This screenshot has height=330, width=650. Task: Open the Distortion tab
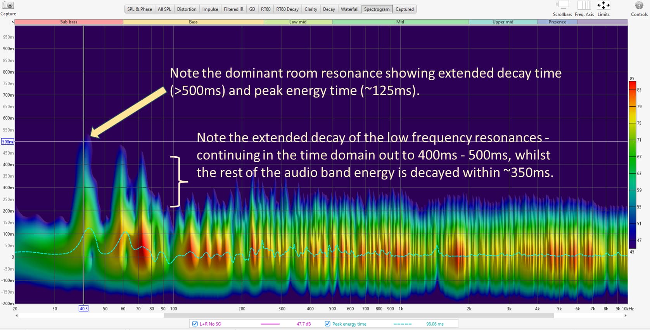(x=187, y=9)
